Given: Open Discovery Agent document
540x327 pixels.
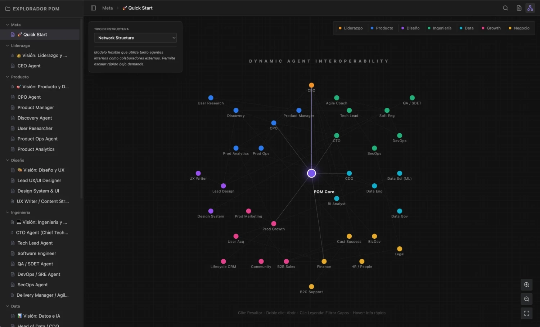Looking at the screenshot, I should point(40,118).
